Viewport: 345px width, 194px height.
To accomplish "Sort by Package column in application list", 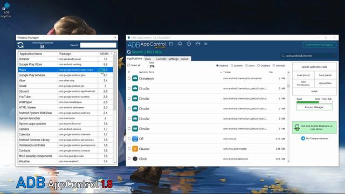I will (x=227, y=72).
